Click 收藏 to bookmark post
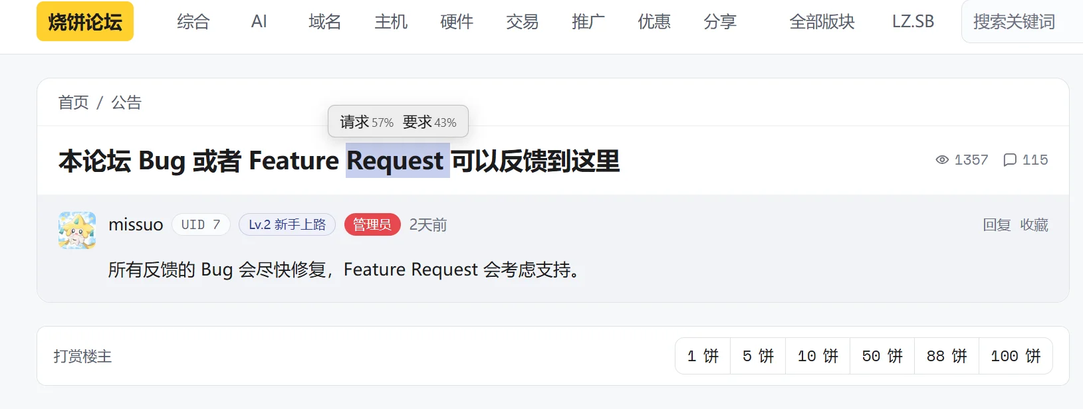Screen dimensions: 1083x409 [1034, 225]
